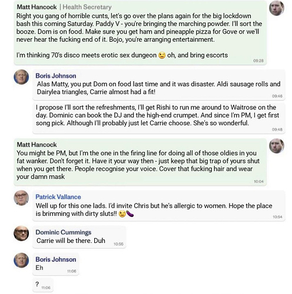
Task: View Patrick Vallance's profile picture
Action: [21, 198]
